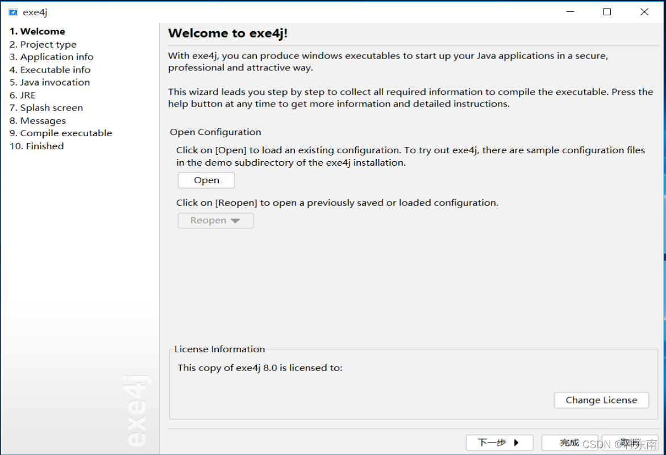Screen dimensions: 666x455
Task: Jump to step 4. Executable info
Action: click(49, 70)
